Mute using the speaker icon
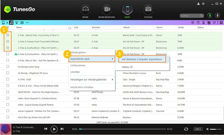This screenshot has height=135, width=224. [x=208, y=129]
